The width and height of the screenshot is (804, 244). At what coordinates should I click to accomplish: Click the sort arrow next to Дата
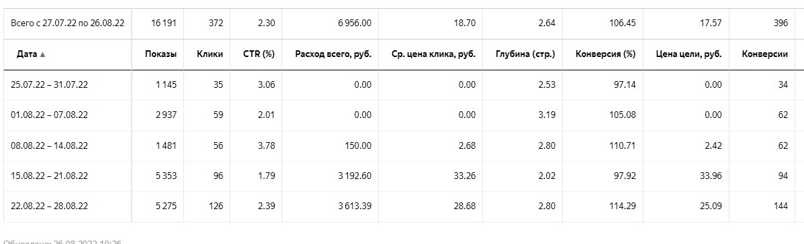point(42,54)
